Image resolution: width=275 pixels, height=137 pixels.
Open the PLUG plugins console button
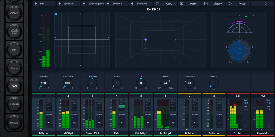(14, 68)
